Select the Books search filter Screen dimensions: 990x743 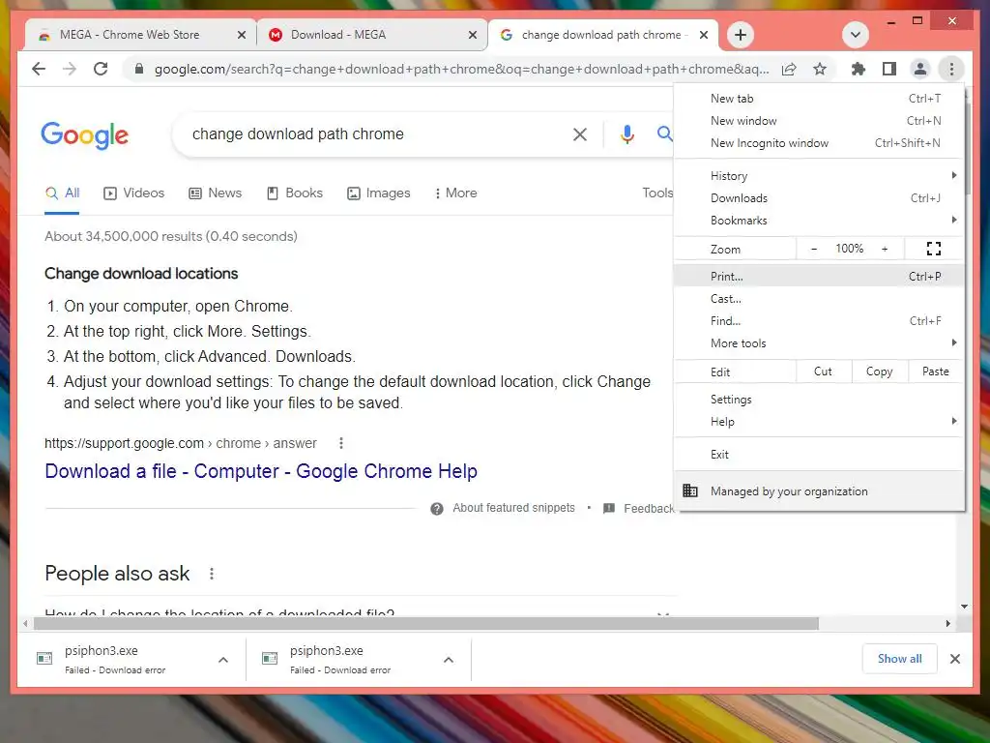294,193
